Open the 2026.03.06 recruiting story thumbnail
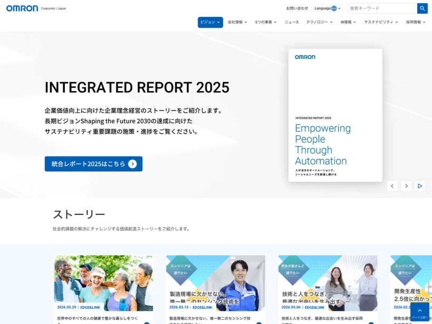432x324 pixels. (328, 283)
